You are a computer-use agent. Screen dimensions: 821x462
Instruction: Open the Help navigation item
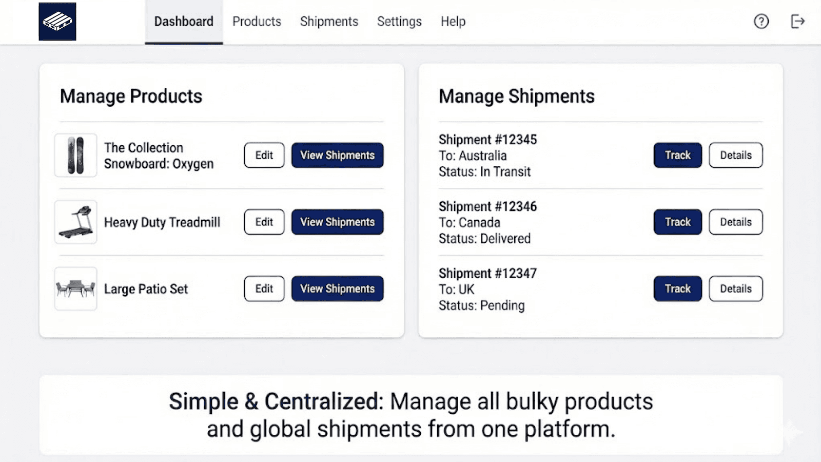(453, 22)
